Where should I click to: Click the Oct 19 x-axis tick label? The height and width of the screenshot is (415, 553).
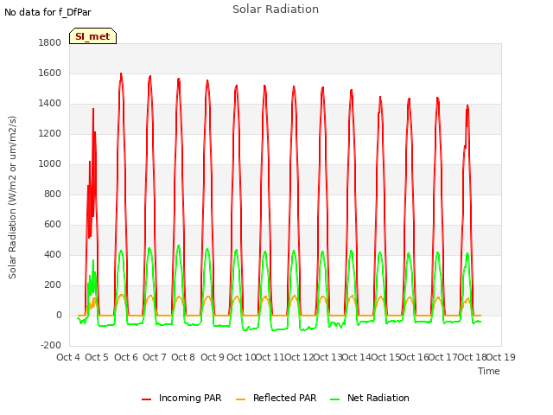(x=501, y=357)
